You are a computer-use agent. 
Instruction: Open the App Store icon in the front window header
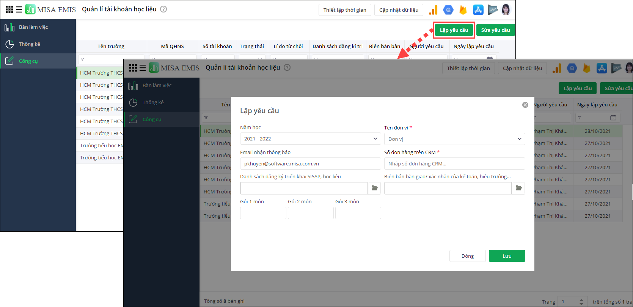(602, 68)
